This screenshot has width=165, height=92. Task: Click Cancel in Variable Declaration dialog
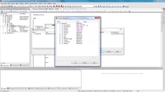click(109, 51)
